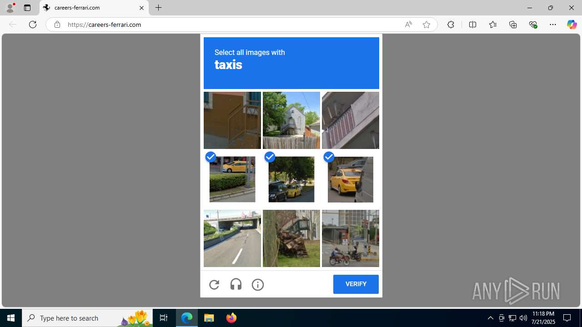Open the Favorites list
The image size is (582, 327).
click(492, 25)
